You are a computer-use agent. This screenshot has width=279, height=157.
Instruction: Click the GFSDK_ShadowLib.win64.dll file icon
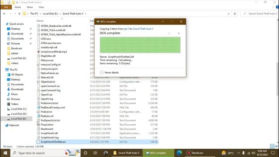coord(38,26)
